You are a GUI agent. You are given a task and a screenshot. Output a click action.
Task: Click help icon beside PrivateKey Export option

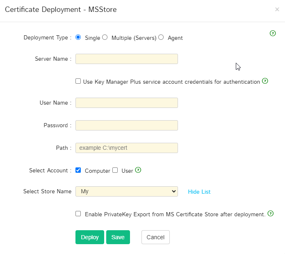(x=271, y=213)
